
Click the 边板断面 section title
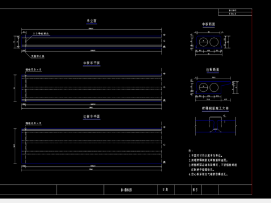coord(213,70)
